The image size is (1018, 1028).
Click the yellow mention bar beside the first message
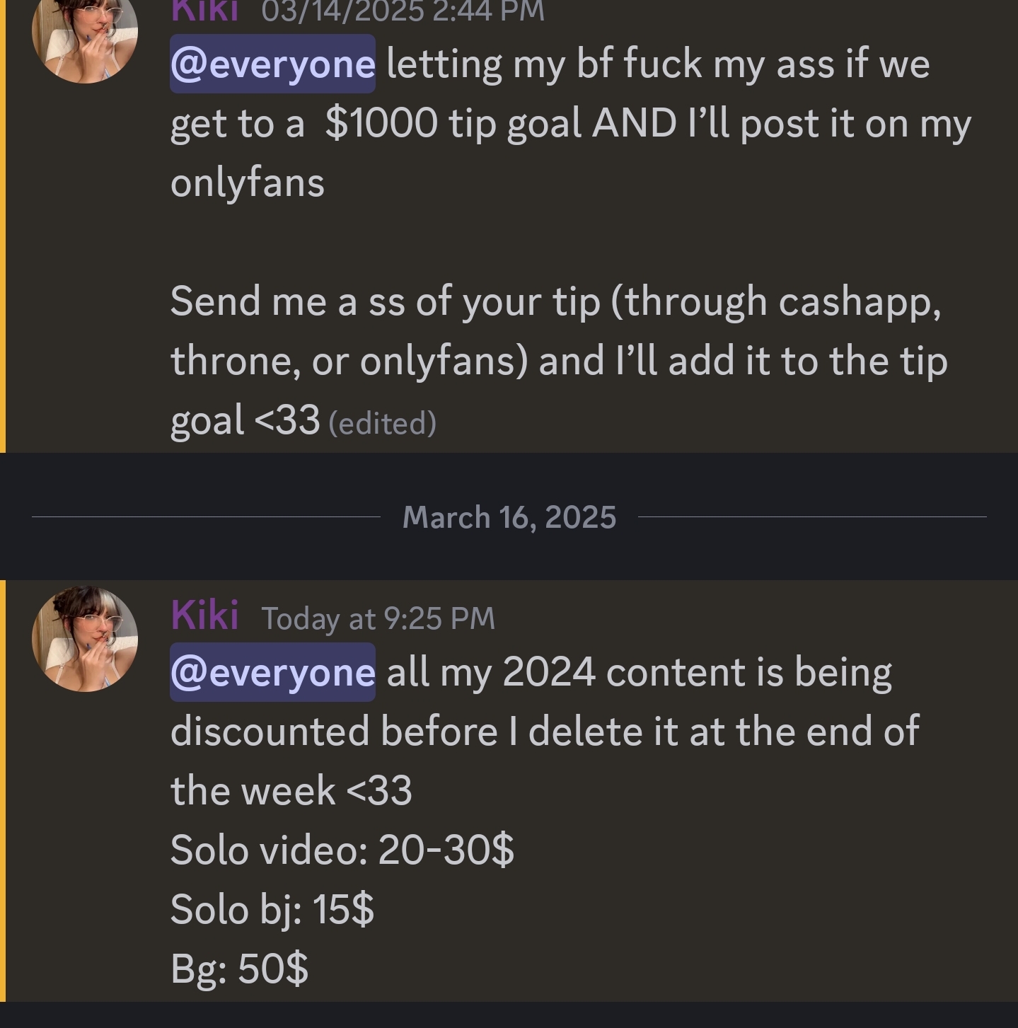tap(3, 226)
